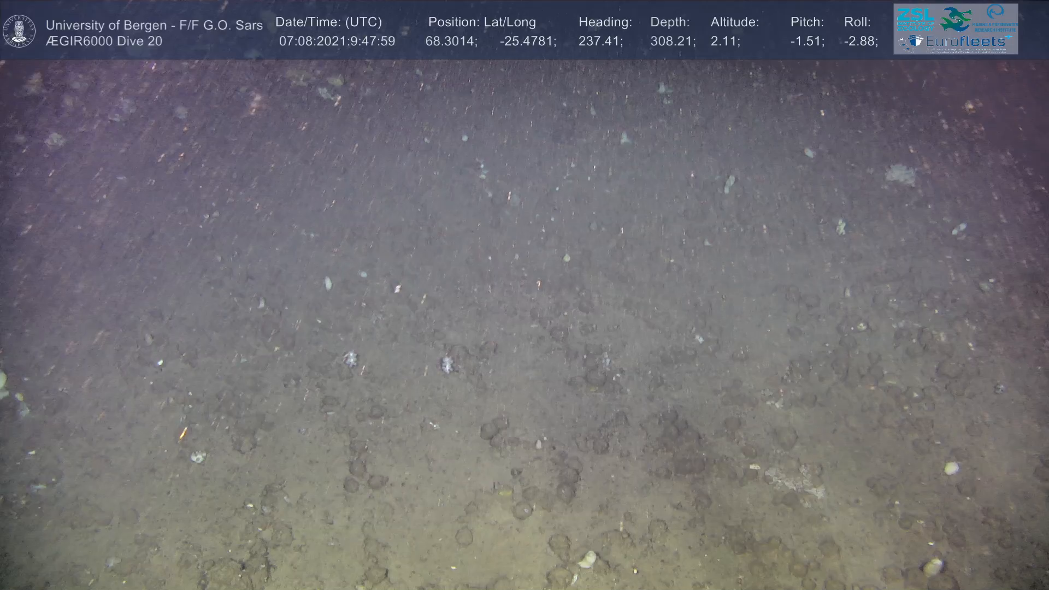Click the Depth value 308.21
Screen dimensions: 1049x590
click(672, 41)
